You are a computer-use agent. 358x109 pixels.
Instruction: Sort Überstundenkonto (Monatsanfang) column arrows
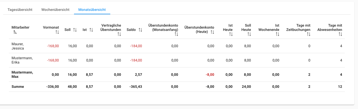176,34
